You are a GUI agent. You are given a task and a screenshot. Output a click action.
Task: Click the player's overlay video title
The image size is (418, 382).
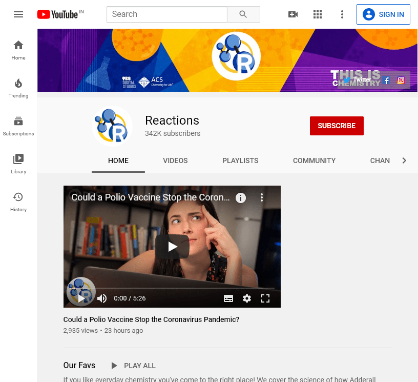click(151, 197)
